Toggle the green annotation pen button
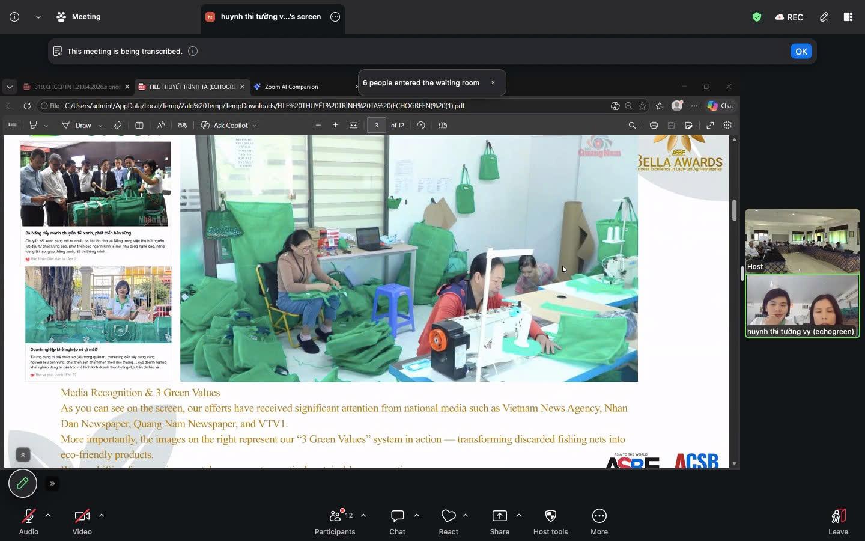The width and height of the screenshot is (865, 541). pyautogui.click(x=23, y=483)
